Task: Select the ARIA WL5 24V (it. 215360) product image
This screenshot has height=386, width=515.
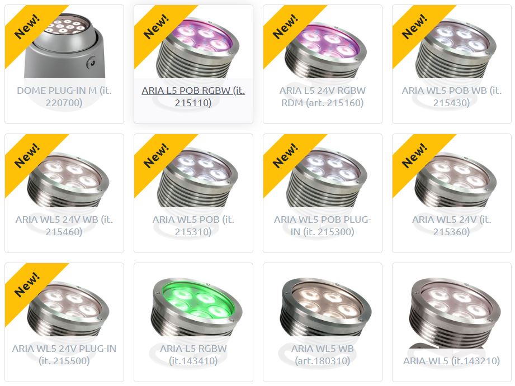Action: pos(452,171)
